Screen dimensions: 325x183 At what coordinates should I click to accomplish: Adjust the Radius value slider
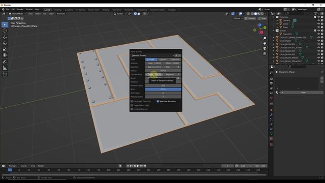(x=163, y=71)
